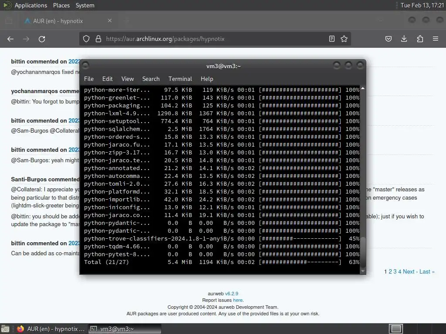Screen dimensions: 446x334
Task: Click the Firefox sidebar icon left of tab
Action: [9, 21]
